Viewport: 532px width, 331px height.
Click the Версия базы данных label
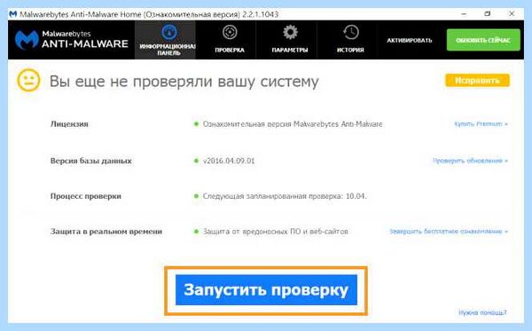[91, 161]
